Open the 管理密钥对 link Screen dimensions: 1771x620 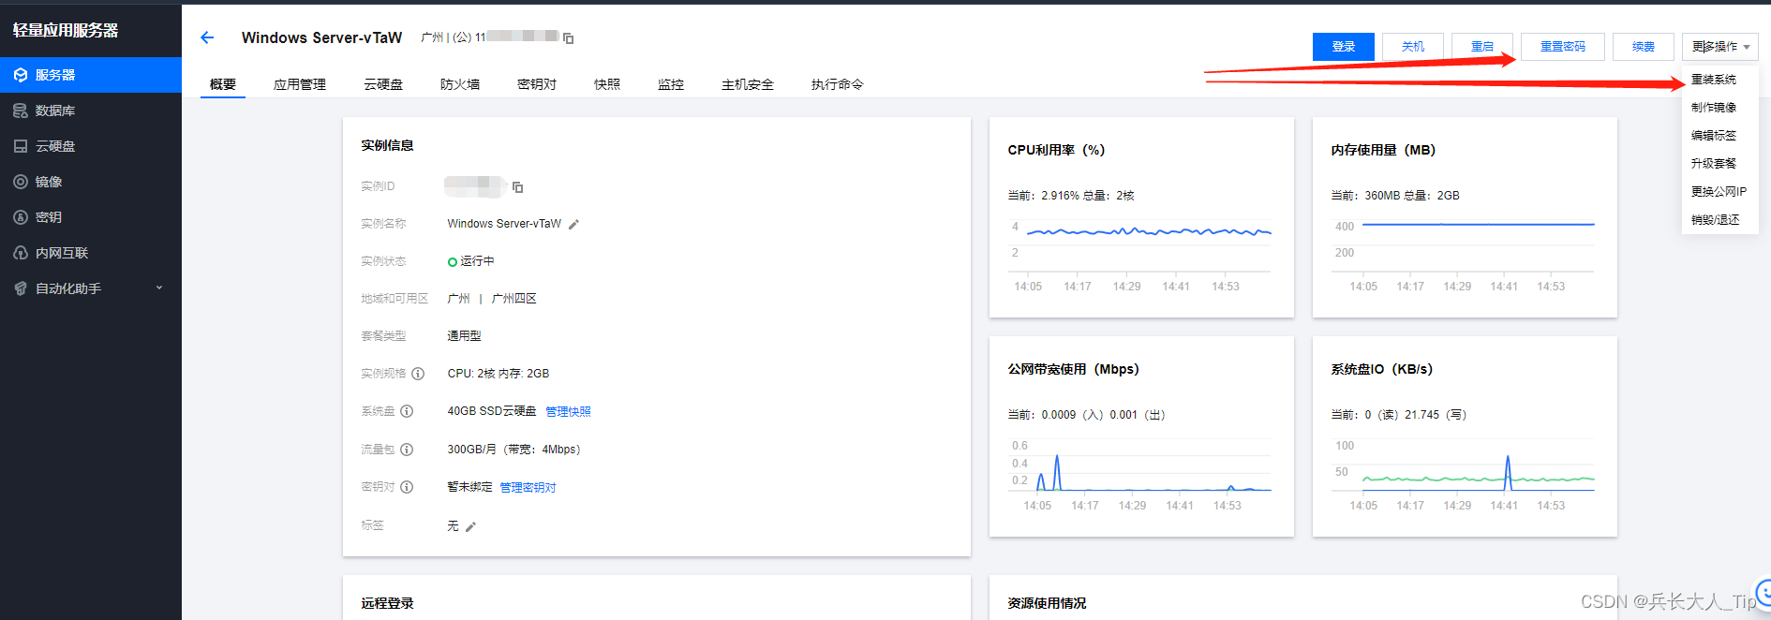(528, 487)
